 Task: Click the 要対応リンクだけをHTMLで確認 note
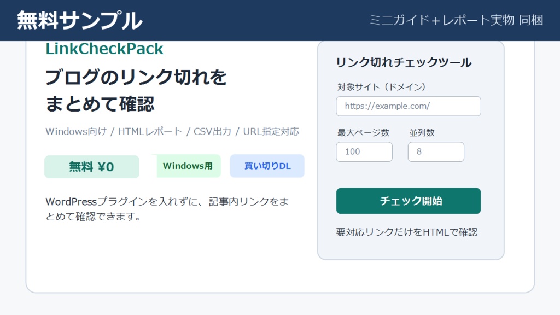point(407,232)
